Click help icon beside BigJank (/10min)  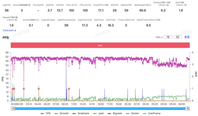point(16,20)
